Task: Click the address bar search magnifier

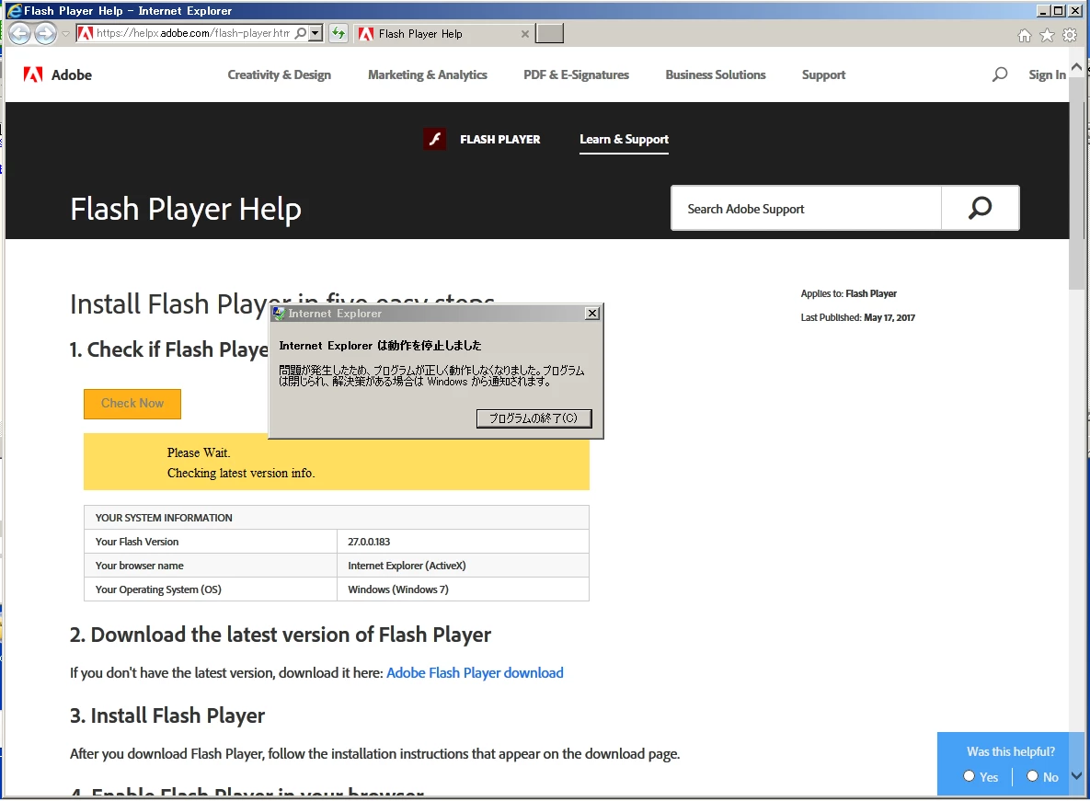Action: pos(300,33)
